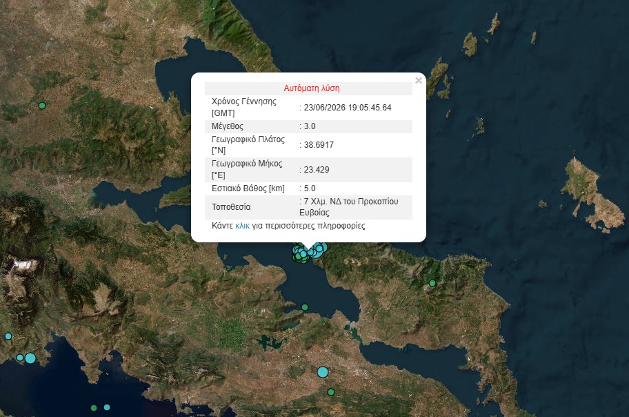Image resolution: width=629 pixels, height=417 pixels.
Task: Open the green marker at the bottom-left sea
Action: point(94,408)
